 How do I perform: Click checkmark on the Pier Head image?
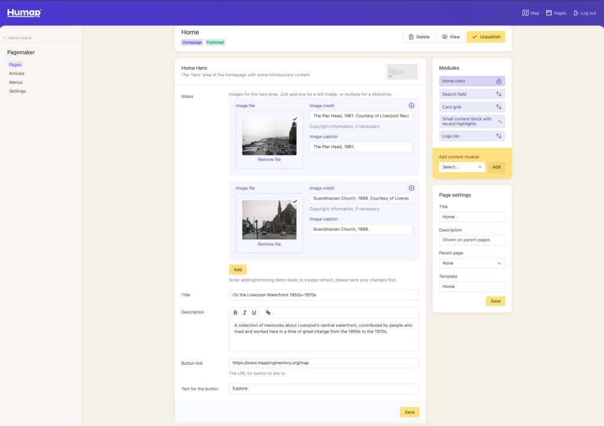(295, 119)
